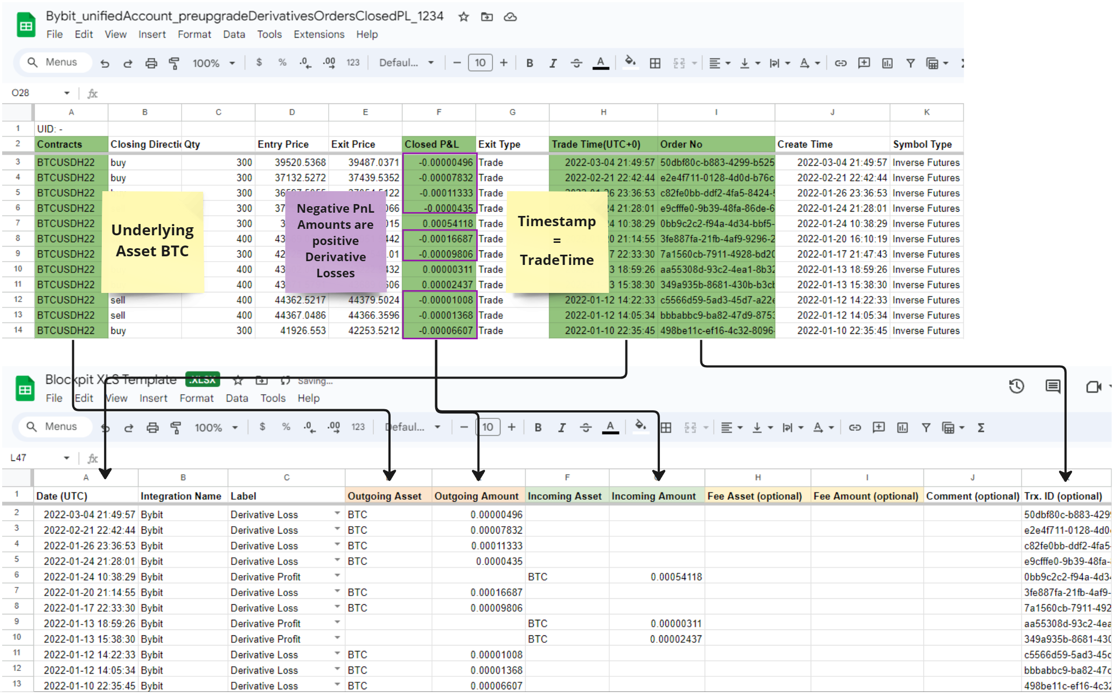
Task: Click the filter icon in top toolbar
Action: 910,63
